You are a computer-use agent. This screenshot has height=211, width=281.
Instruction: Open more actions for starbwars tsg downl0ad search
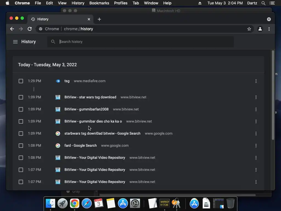coord(256,134)
